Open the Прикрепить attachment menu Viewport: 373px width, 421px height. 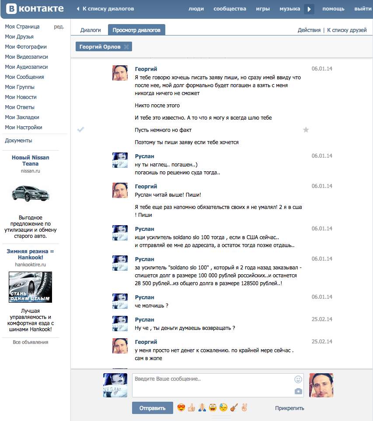click(x=289, y=408)
